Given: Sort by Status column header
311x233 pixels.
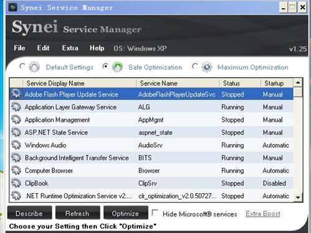Looking at the screenshot, I should [x=240, y=83].
